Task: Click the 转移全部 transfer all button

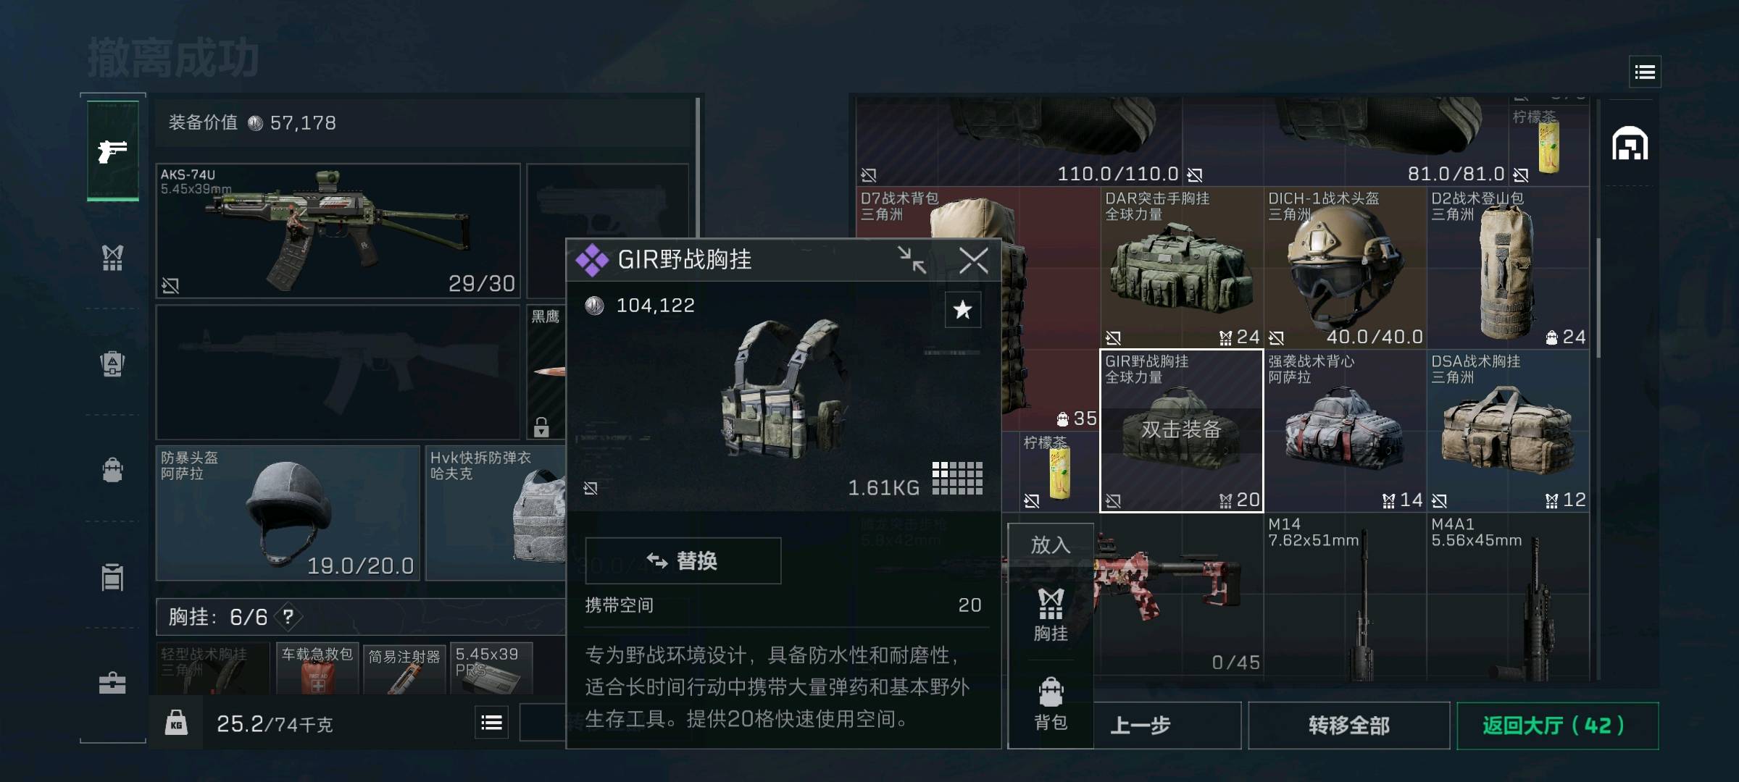Action: pyautogui.click(x=1348, y=725)
